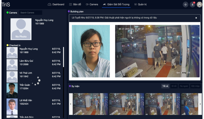
Task: Select Trần Anh Đức row at list bottom
Action: pyautogui.click(x=34, y=117)
